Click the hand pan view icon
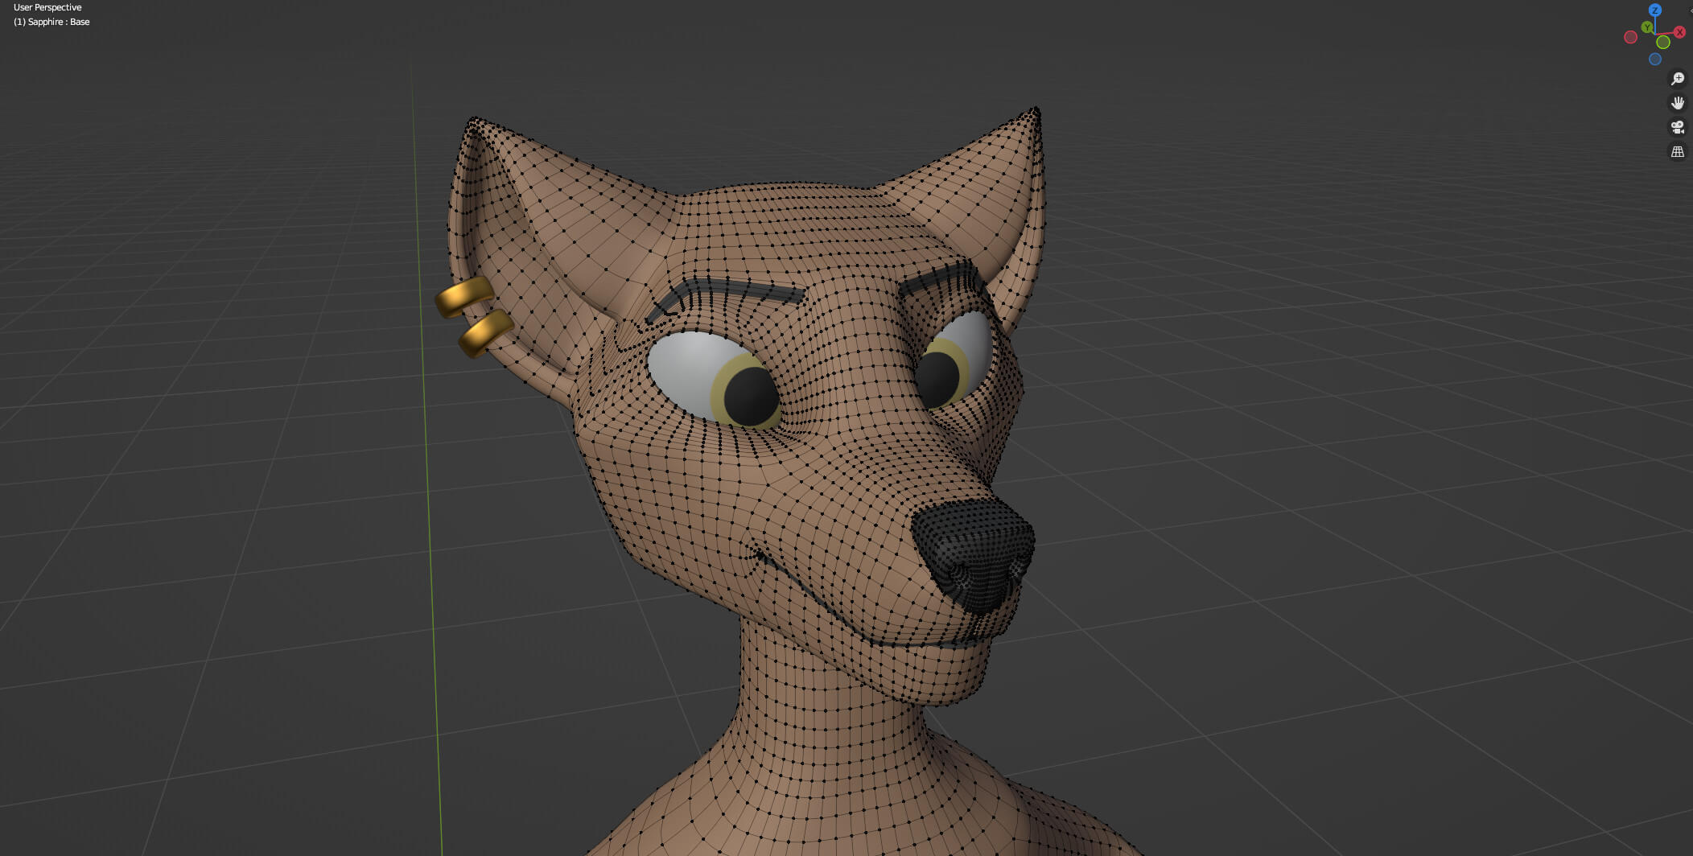The width and height of the screenshot is (1693, 856). click(1678, 103)
